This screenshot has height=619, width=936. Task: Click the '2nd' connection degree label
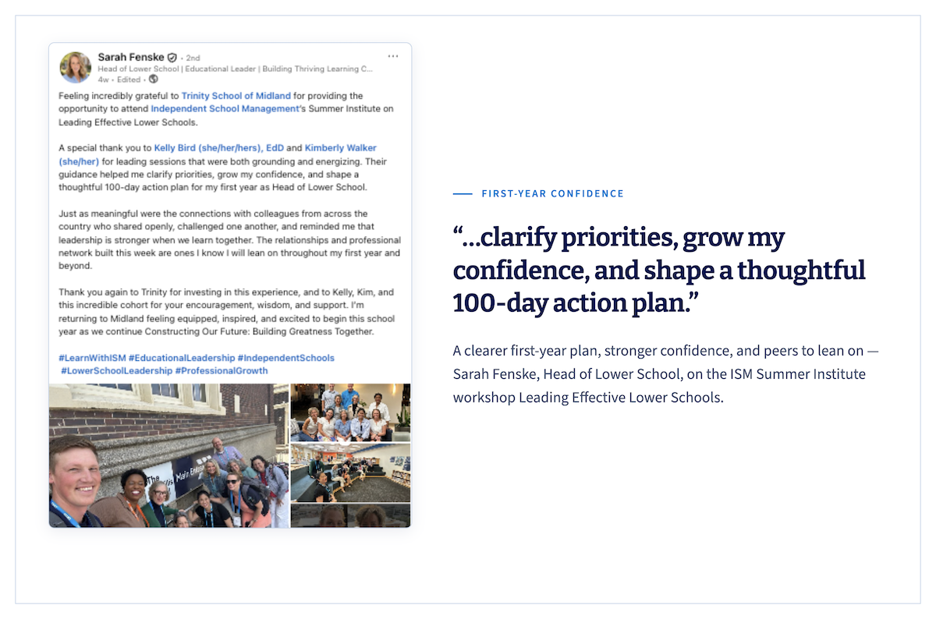(x=193, y=58)
